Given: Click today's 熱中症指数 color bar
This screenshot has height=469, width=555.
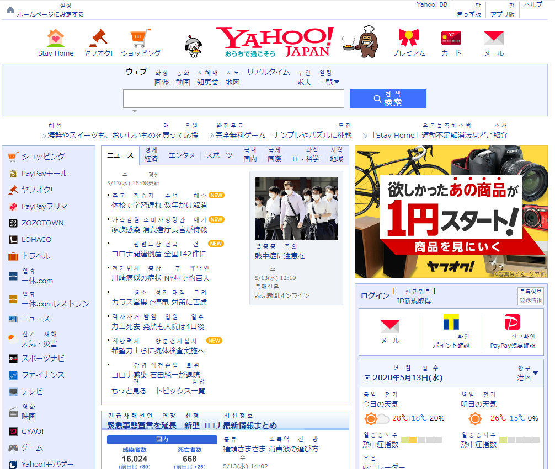Looking at the screenshot, I should 421,440.
